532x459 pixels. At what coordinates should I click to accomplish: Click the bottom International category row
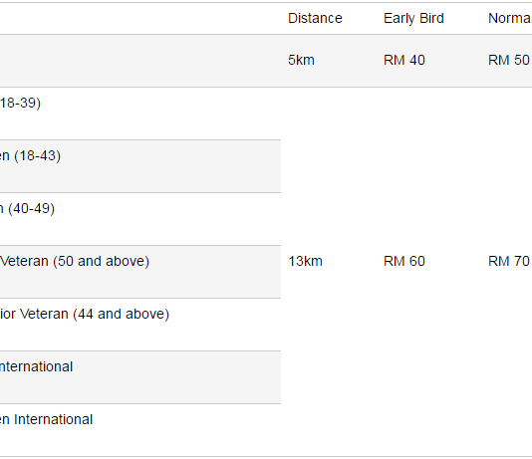(140, 430)
